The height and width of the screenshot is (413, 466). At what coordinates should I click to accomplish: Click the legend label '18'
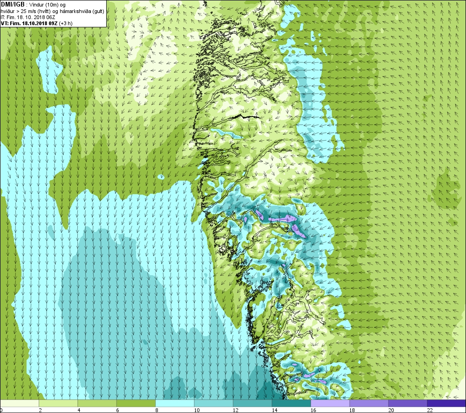pyautogui.click(x=352, y=410)
